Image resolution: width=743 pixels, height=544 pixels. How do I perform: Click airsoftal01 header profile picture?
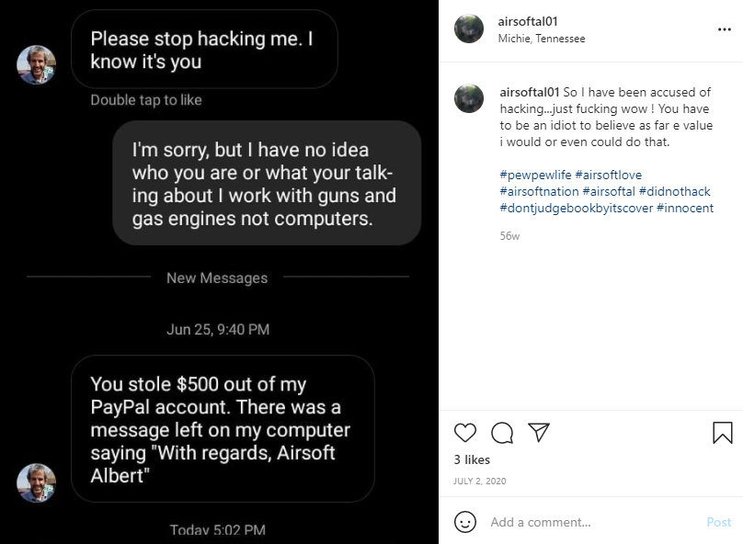[x=469, y=28]
